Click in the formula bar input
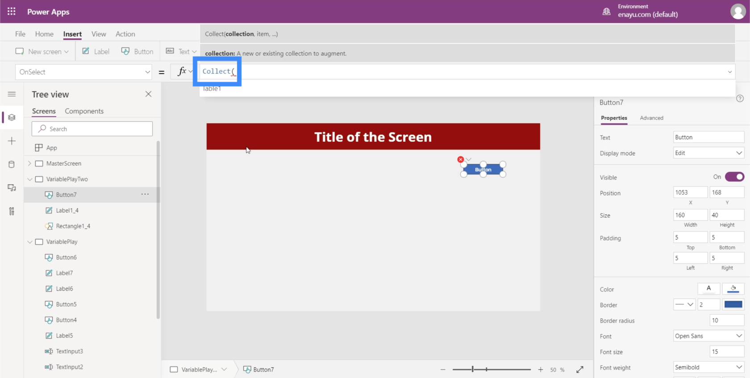The image size is (750, 378). [x=467, y=72]
